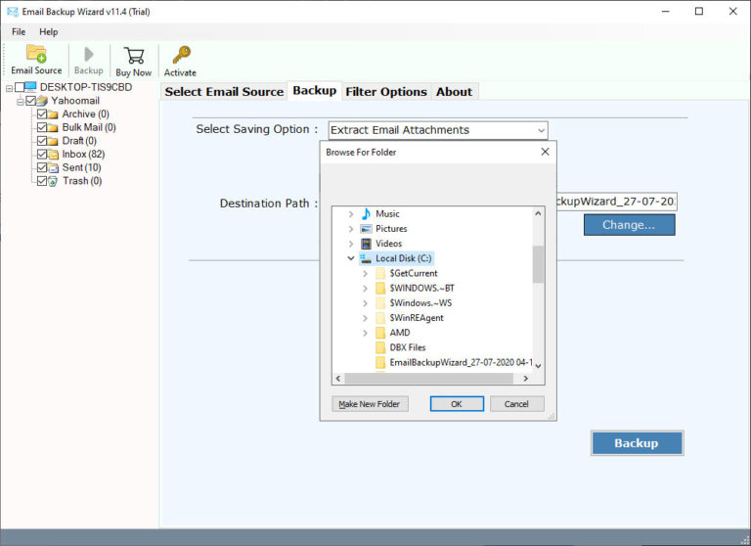Click the folder tree scroll right arrow
Image resolution: width=751 pixels, height=546 pixels.
pyautogui.click(x=526, y=379)
